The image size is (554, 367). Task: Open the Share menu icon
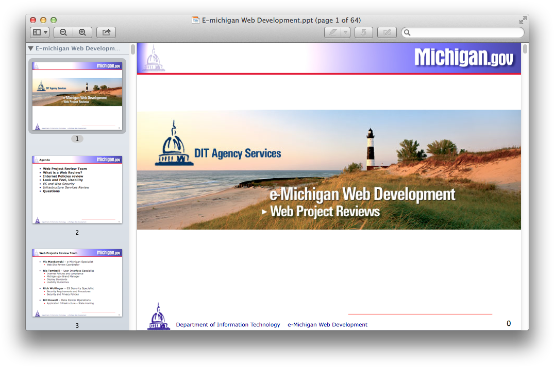point(106,32)
